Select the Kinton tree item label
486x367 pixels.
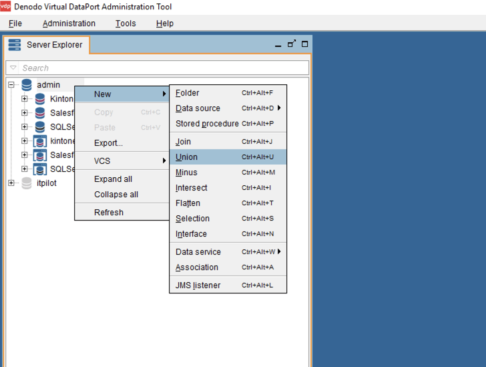(61, 99)
